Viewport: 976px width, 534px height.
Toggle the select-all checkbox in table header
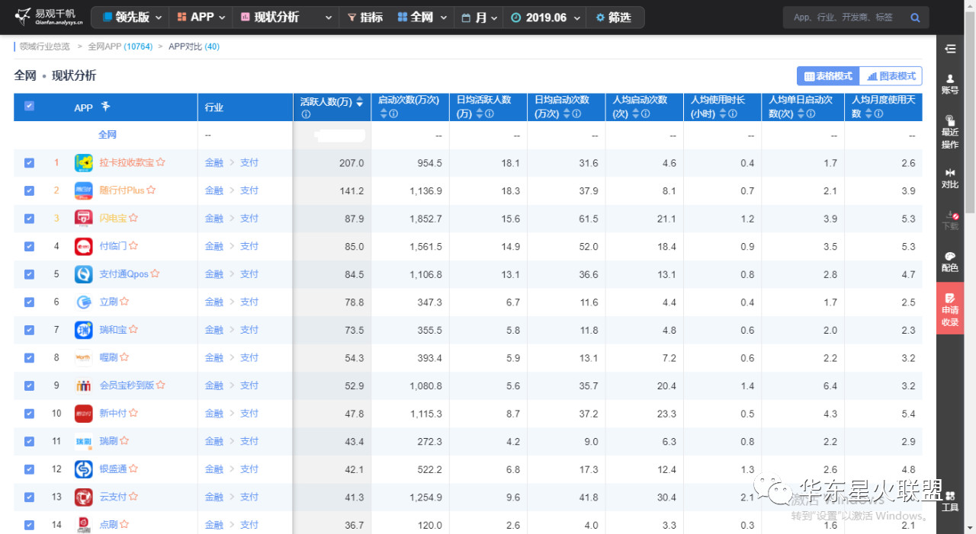(29, 107)
